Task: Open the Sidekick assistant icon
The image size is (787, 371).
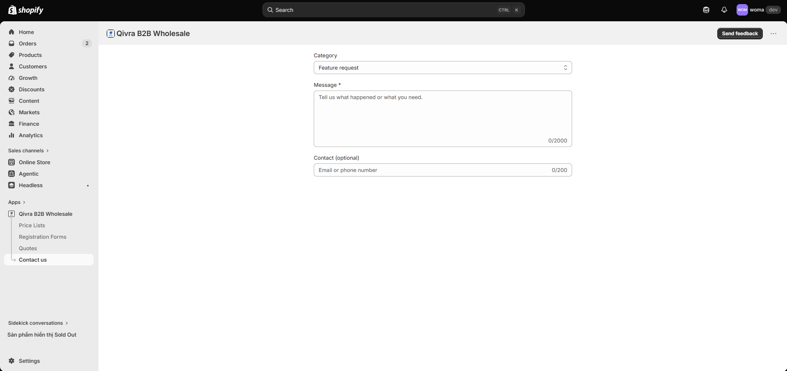Action: click(x=706, y=10)
